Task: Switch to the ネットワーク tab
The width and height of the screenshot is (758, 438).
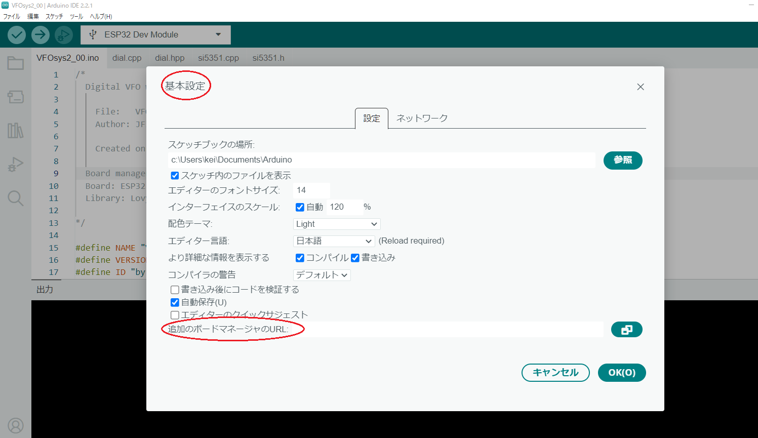Action: point(422,118)
